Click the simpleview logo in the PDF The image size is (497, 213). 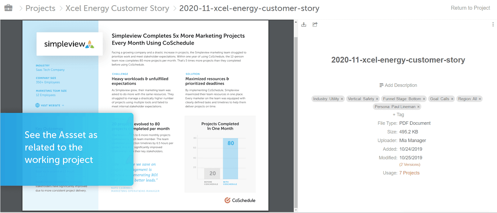pos(69,44)
